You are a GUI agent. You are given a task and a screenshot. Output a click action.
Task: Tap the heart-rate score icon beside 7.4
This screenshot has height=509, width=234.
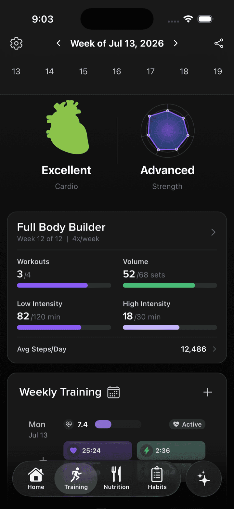pos(69,424)
